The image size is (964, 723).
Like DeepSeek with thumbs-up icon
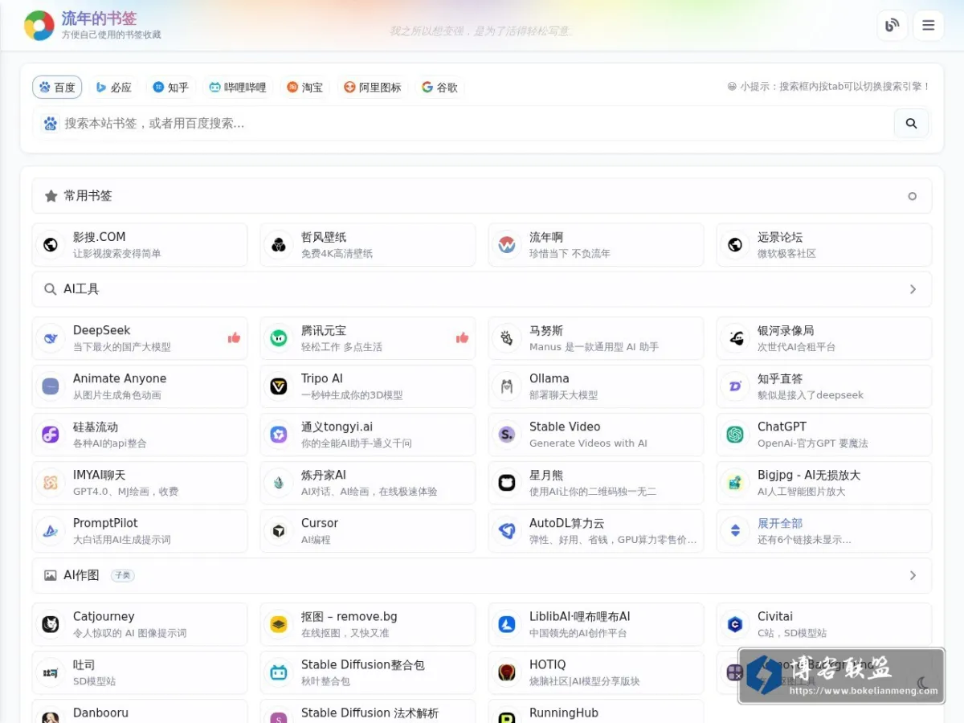234,338
